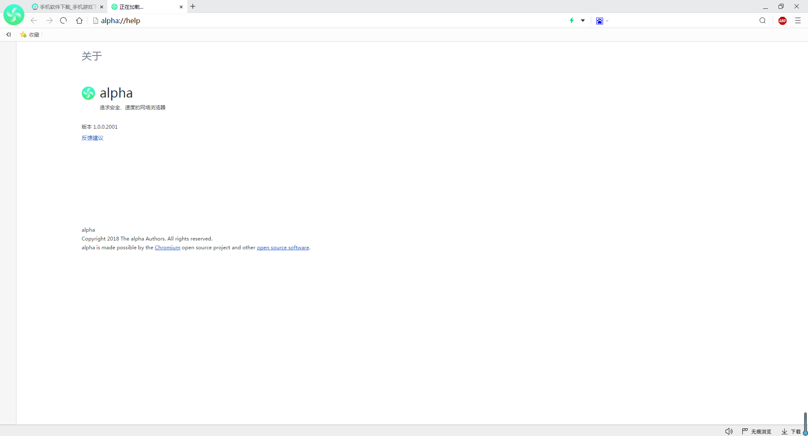808x436 pixels.
Task: Switch to the 正在加载 tab
Action: pyautogui.click(x=146, y=7)
